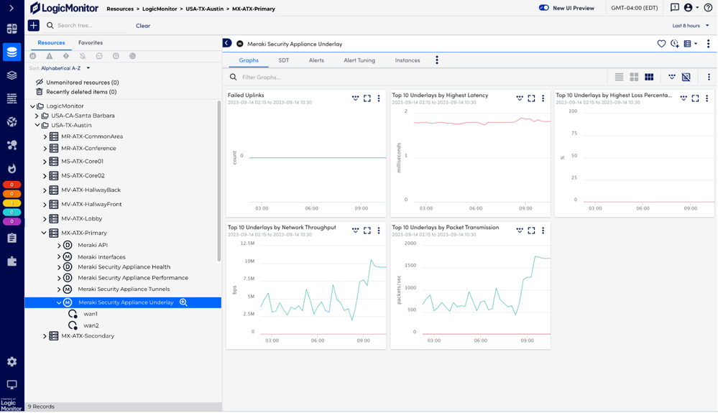Open the Alert Tuning tab
718x413 pixels.
coord(359,60)
